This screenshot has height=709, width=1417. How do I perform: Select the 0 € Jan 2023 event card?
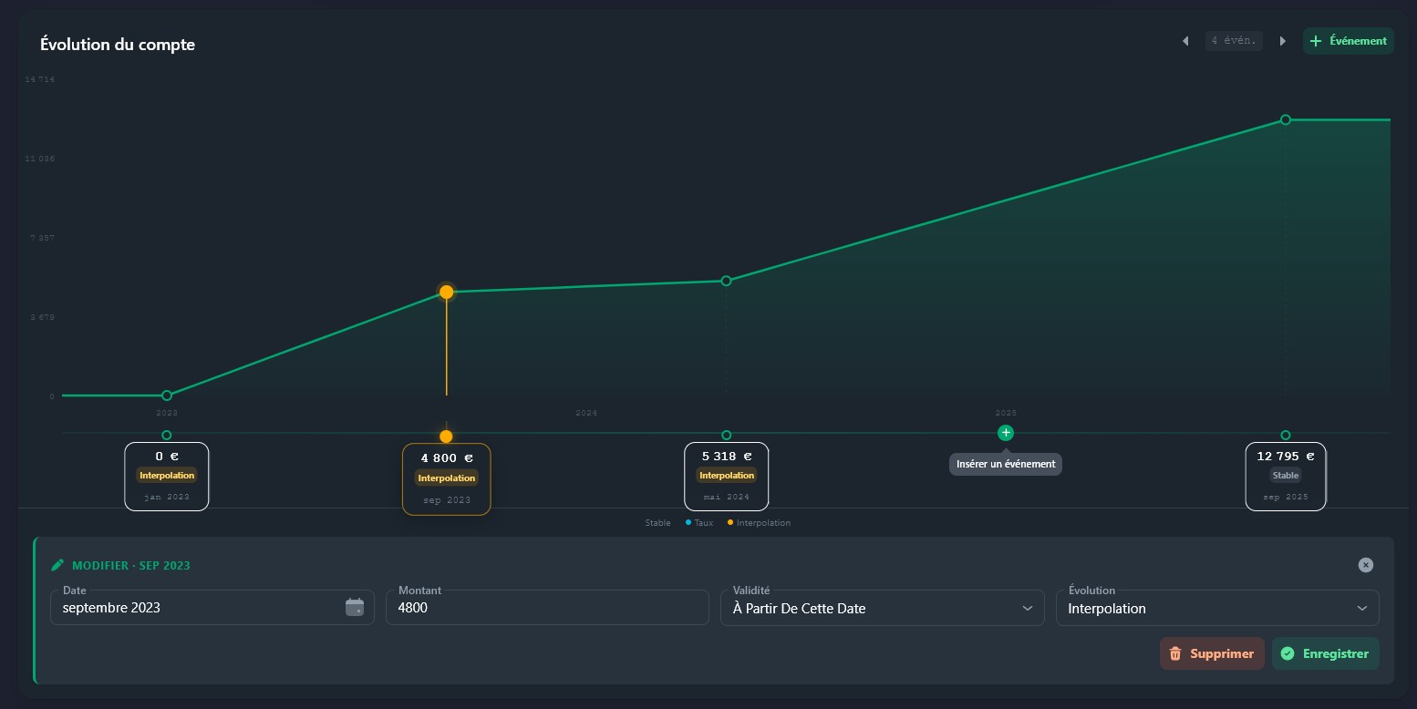click(167, 476)
